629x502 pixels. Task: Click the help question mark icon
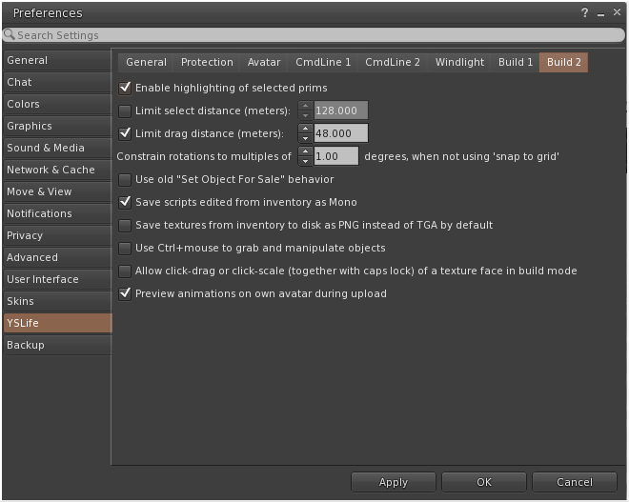pyautogui.click(x=584, y=12)
